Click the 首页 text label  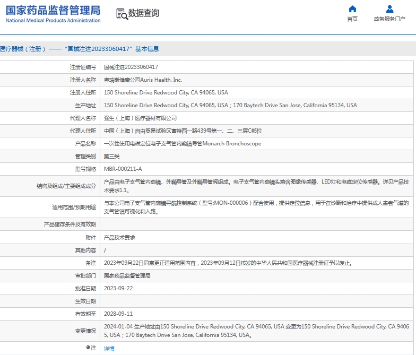[352, 19]
